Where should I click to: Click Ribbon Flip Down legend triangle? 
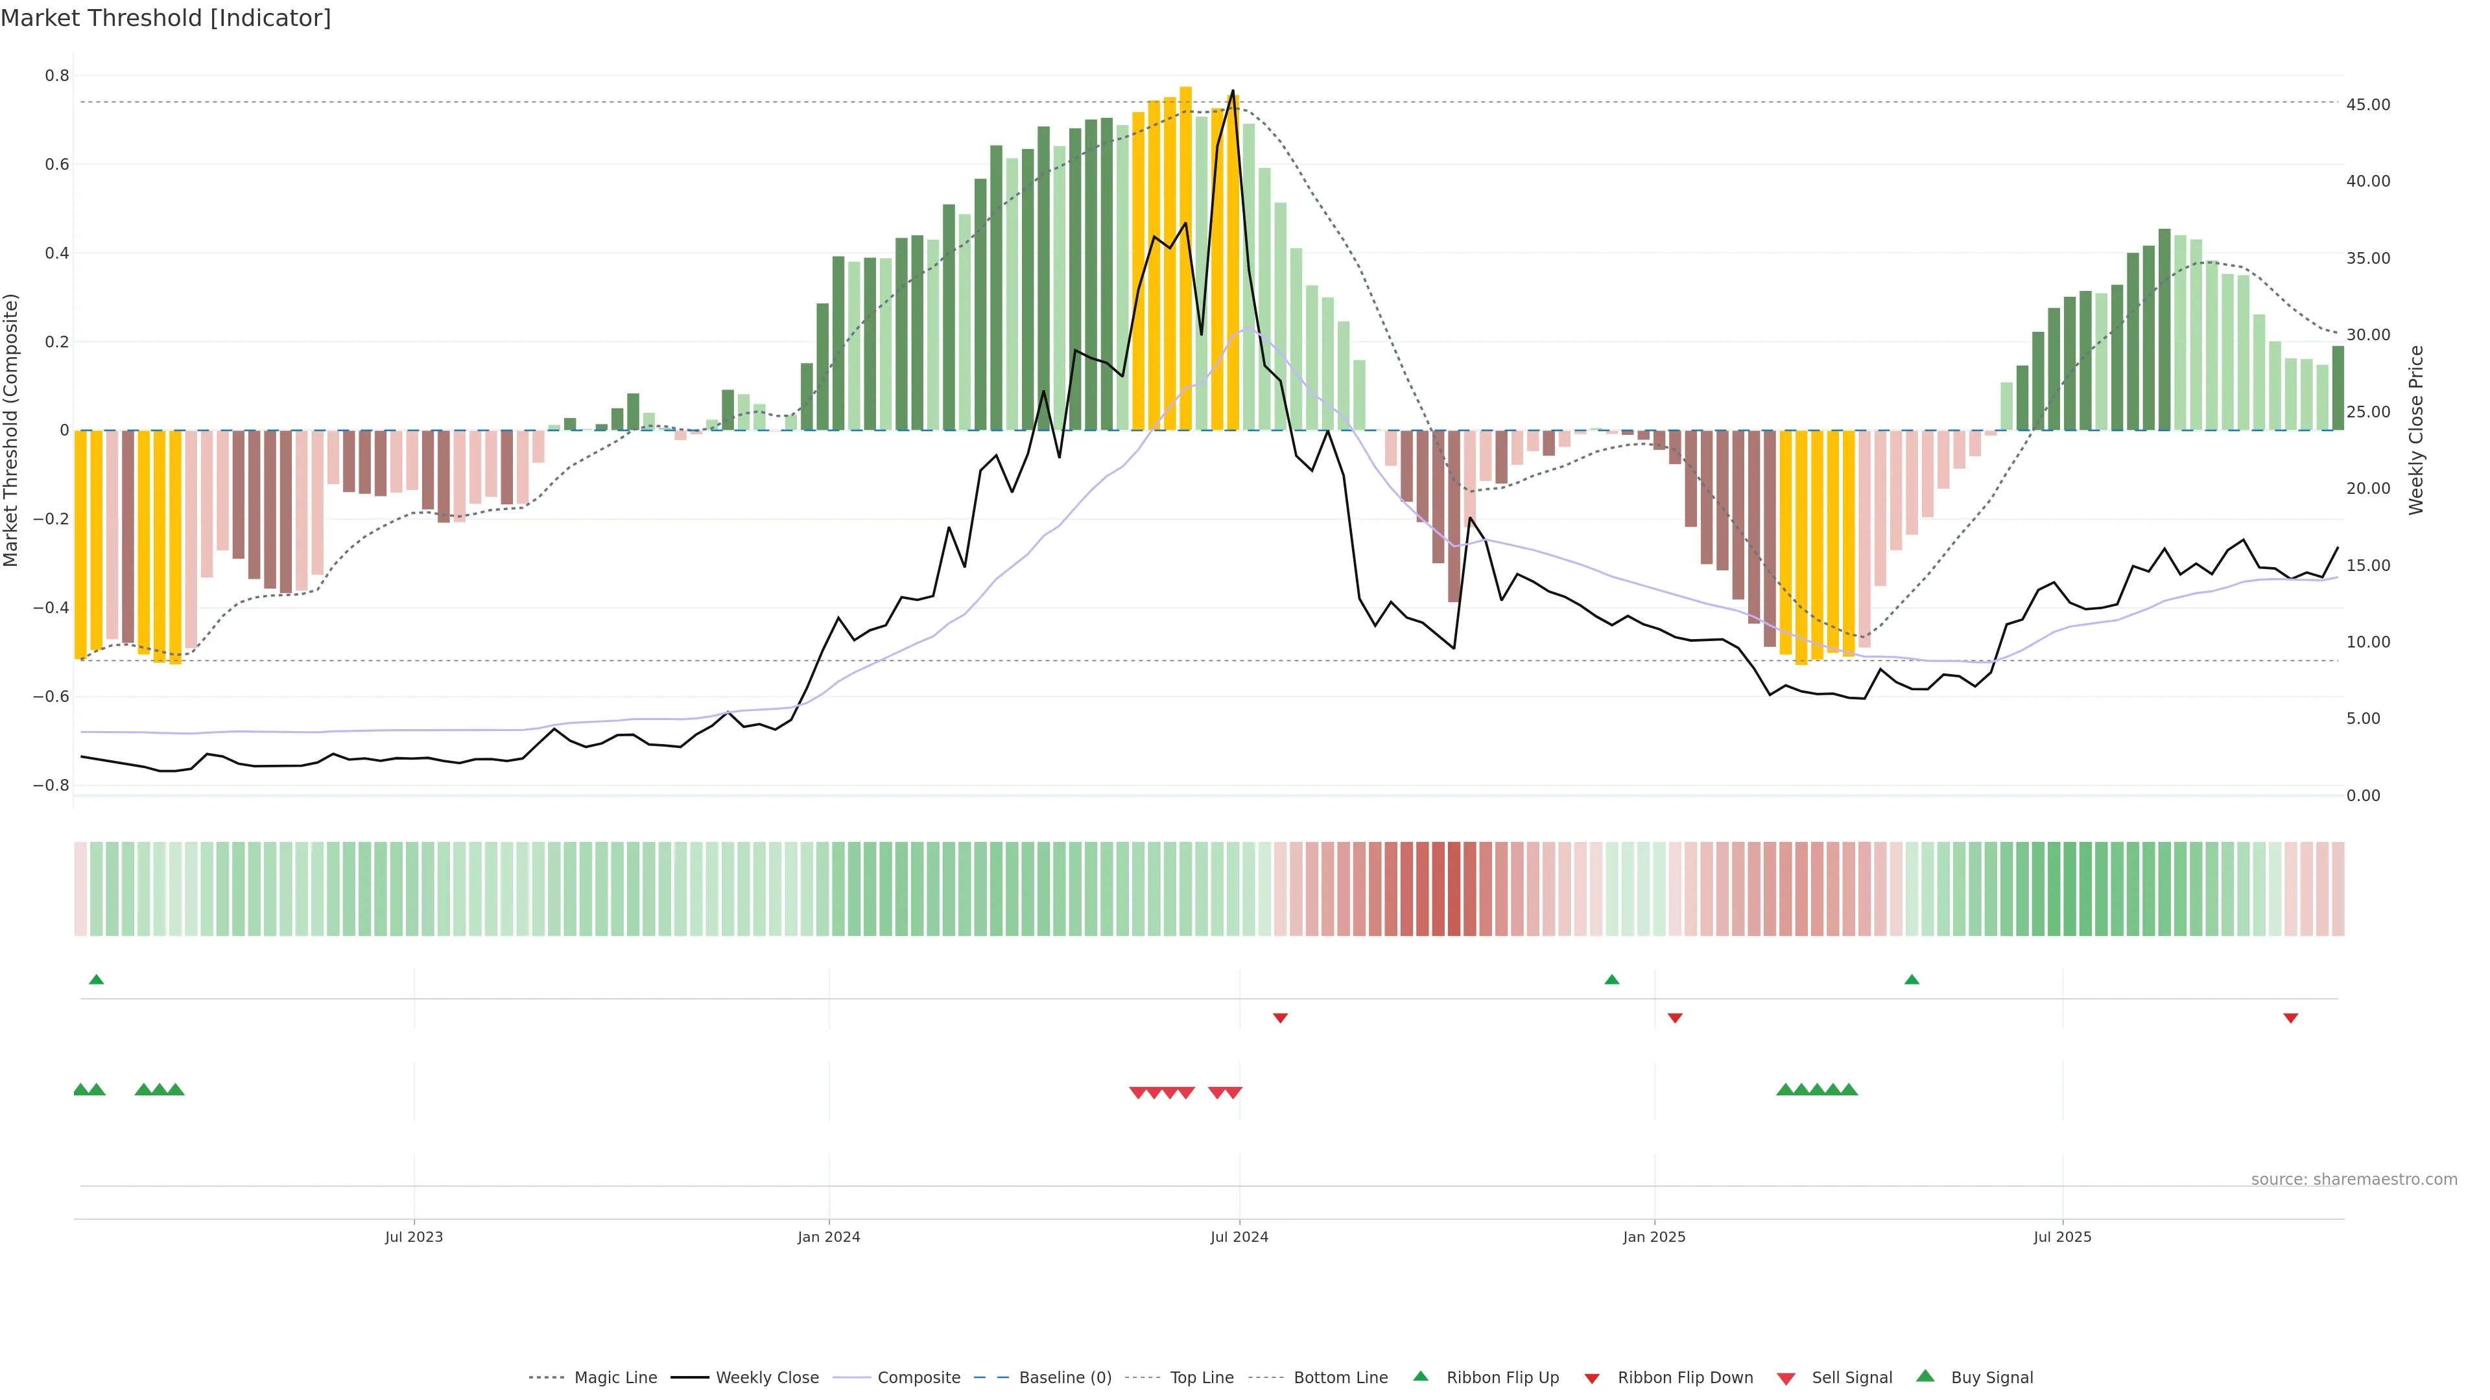pos(1592,1379)
